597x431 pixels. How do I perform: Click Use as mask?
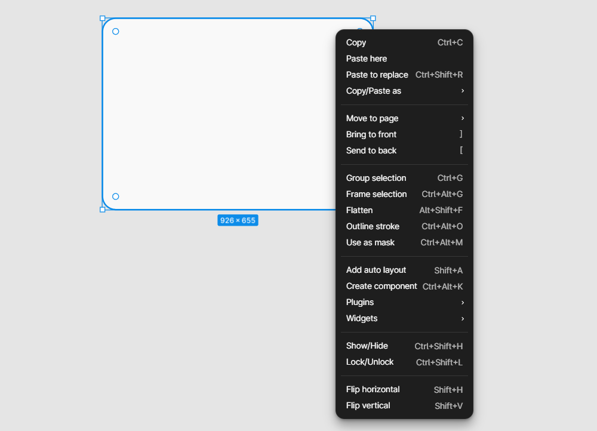(x=404, y=242)
